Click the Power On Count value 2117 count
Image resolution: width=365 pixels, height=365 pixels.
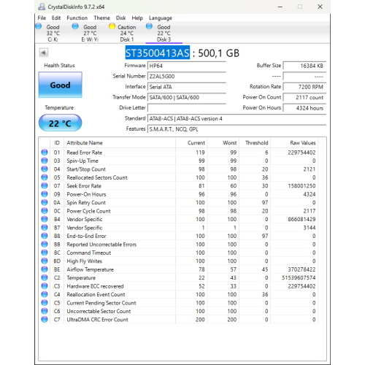(x=304, y=97)
